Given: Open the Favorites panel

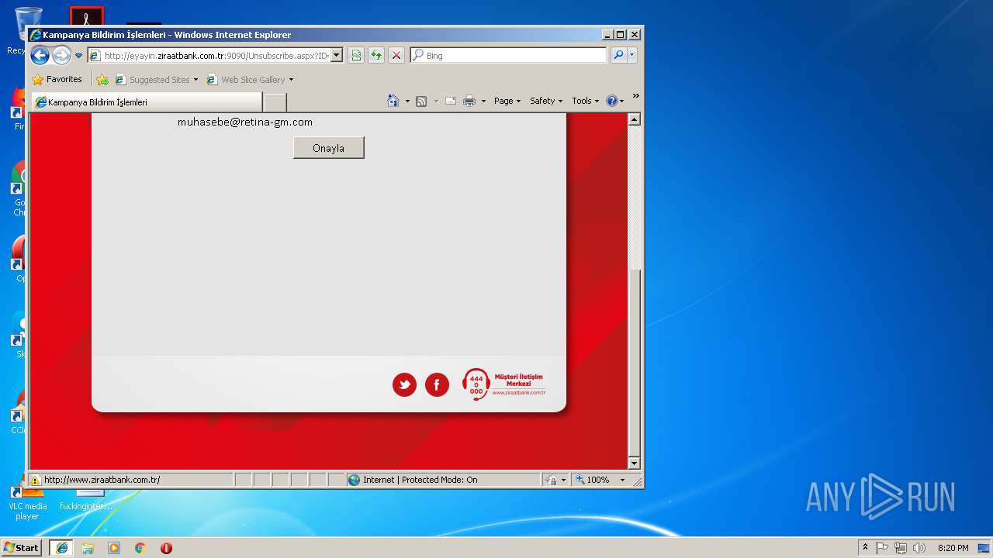Looking at the screenshot, I should (57, 79).
